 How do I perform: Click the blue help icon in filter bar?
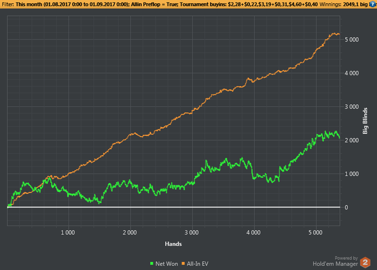click(x=374, y=4)
